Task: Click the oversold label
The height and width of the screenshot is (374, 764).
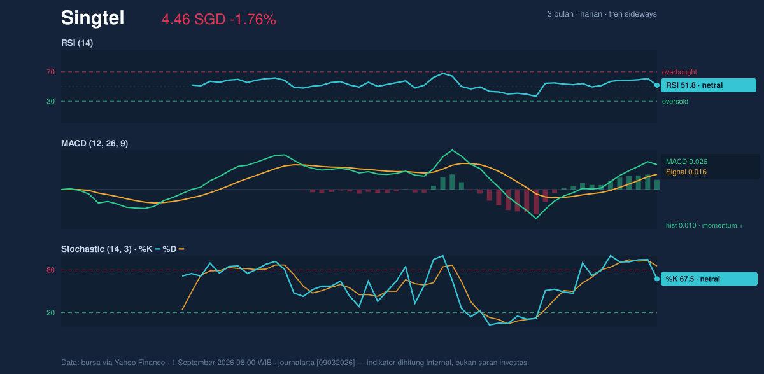Action: coord(675,102)
